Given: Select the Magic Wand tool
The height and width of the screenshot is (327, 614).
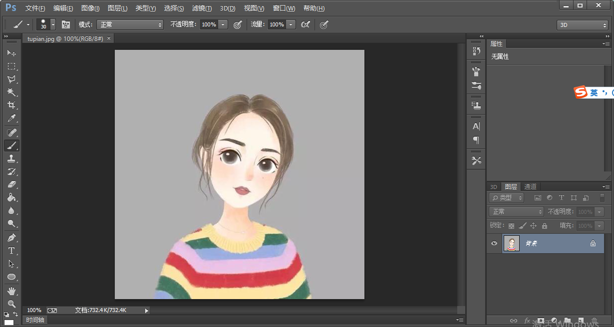Looking at the screenshot, I should [x=11, y=92].
